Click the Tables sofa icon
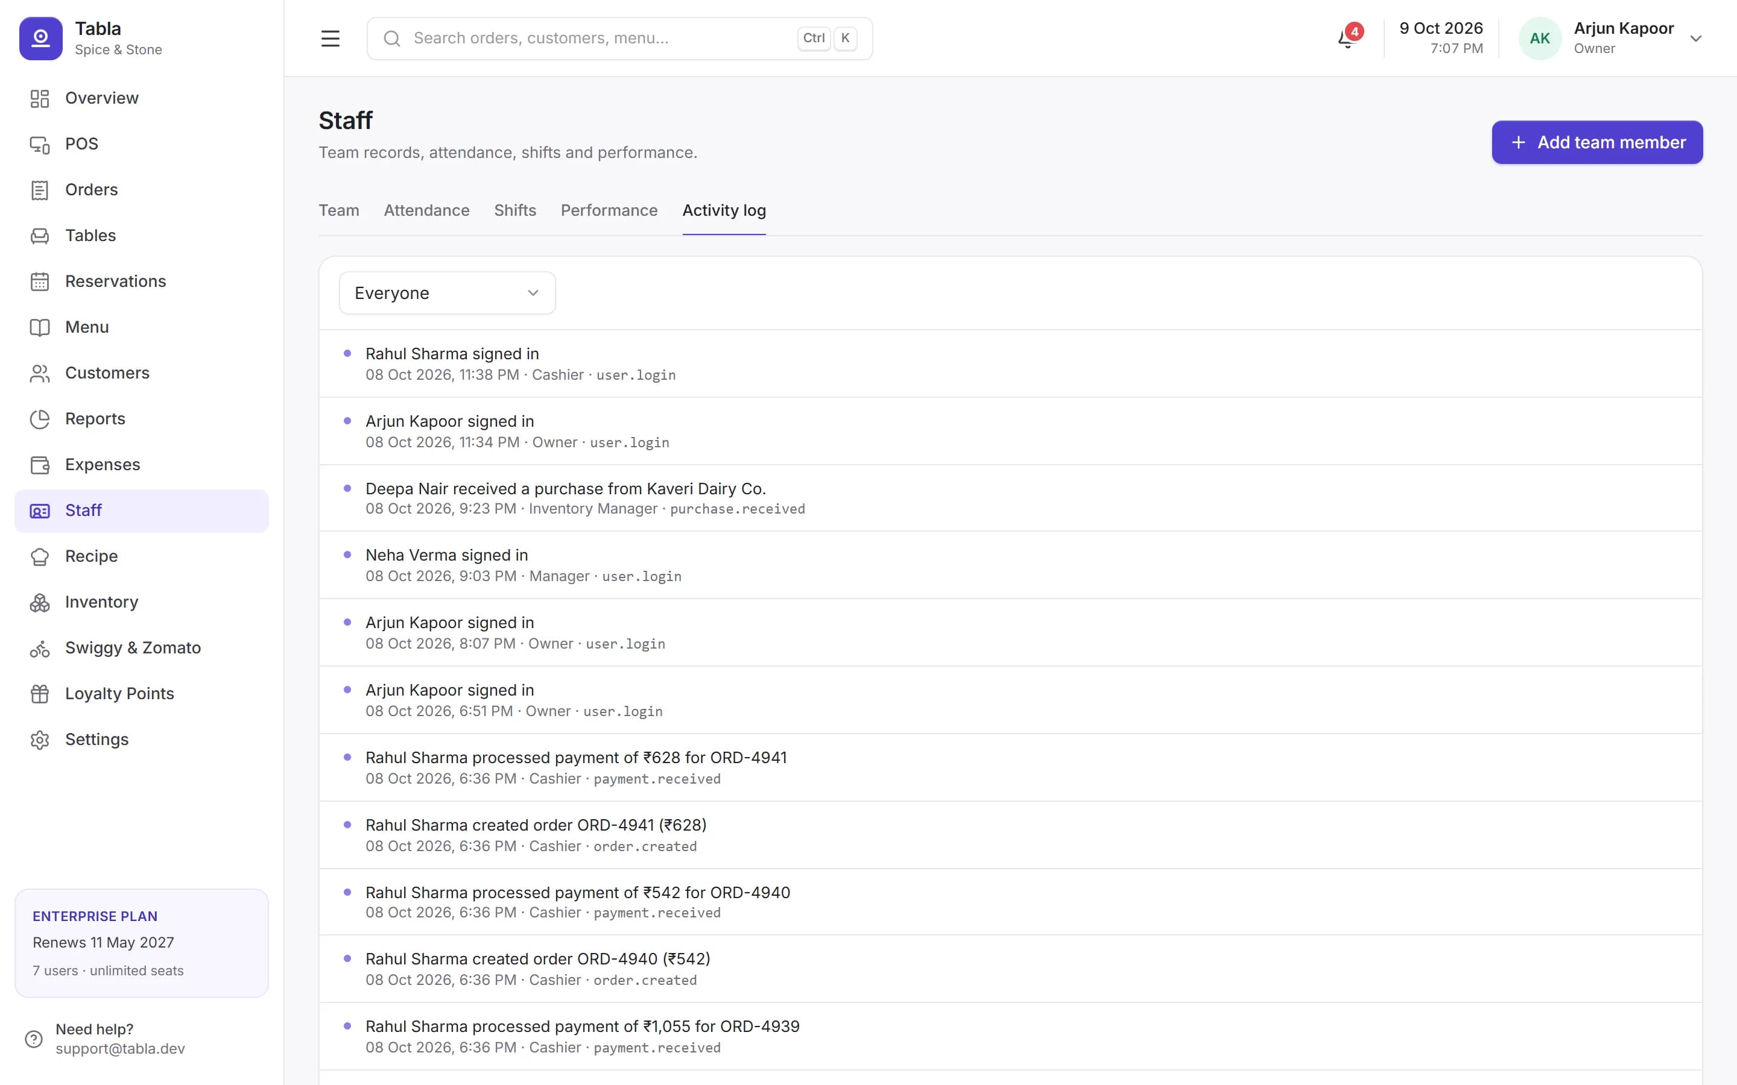The image size is (1737, 1085). pyautogui.click(x=39, y=236)
